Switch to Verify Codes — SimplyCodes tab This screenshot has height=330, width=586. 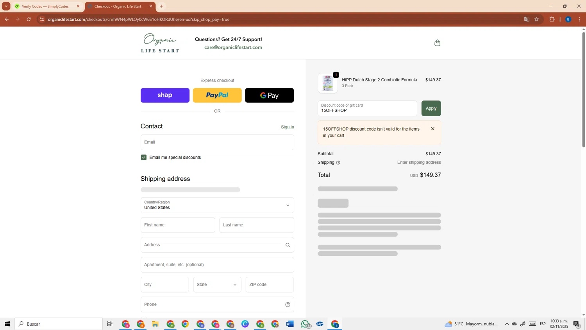[x=45, y=6]
